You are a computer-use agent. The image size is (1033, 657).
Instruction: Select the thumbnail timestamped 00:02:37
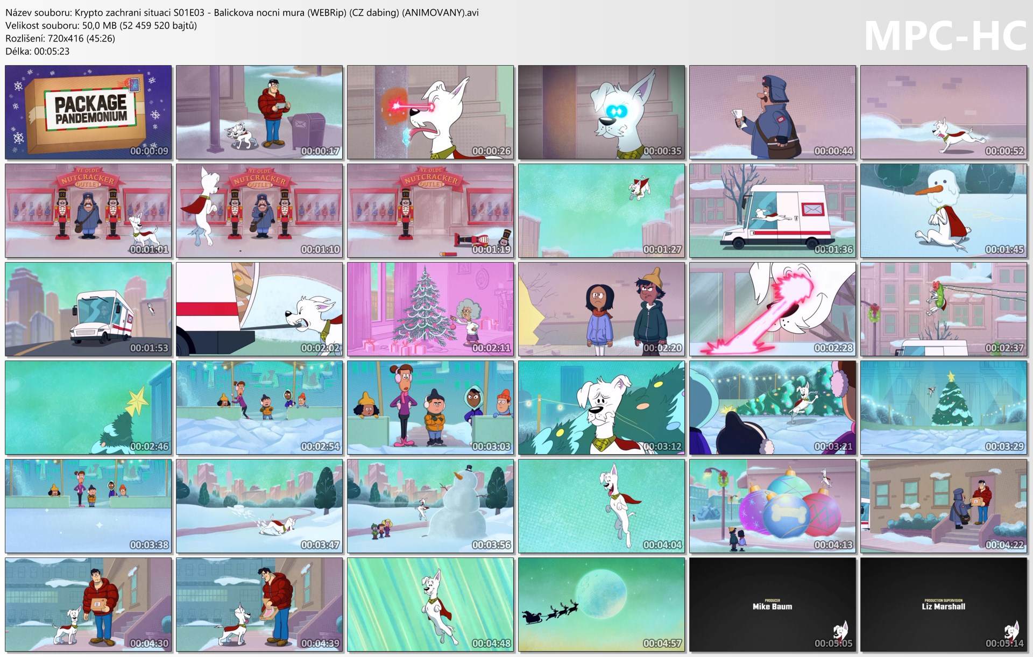pyautogui.click(x=944, y=309)
